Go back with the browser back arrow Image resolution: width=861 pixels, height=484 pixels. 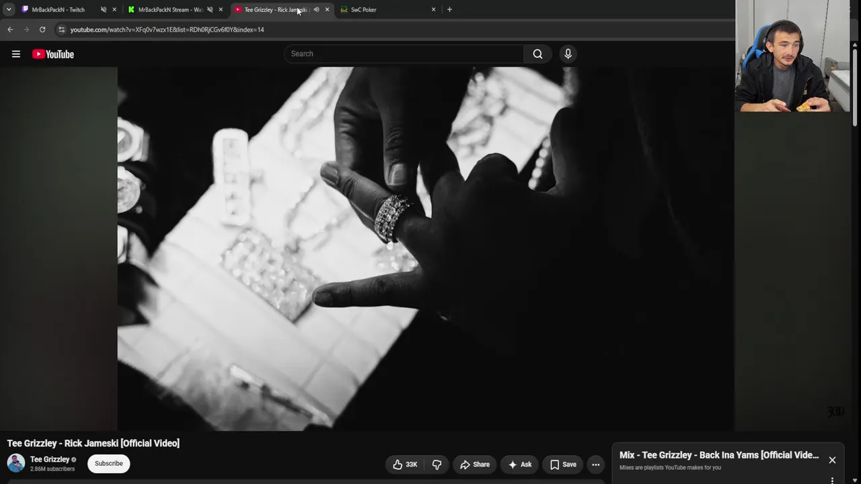point(10,30)
